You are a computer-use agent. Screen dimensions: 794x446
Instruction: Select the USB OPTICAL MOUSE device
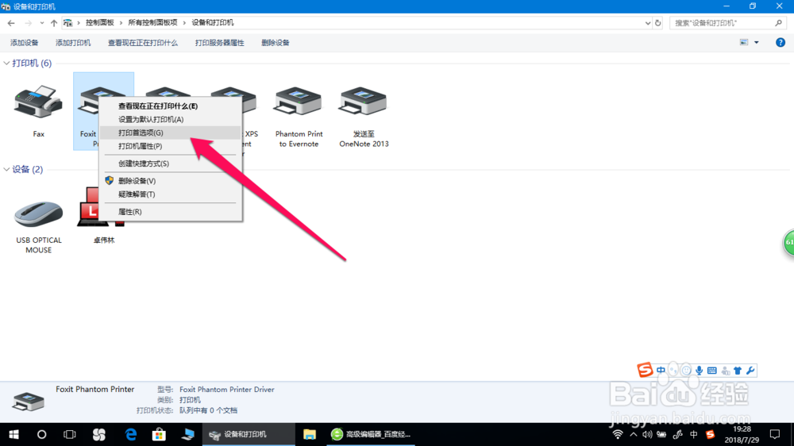tap(38, 213)
